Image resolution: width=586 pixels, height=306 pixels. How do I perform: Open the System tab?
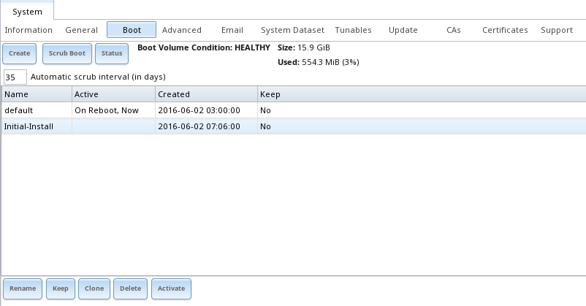click(27, 11)
